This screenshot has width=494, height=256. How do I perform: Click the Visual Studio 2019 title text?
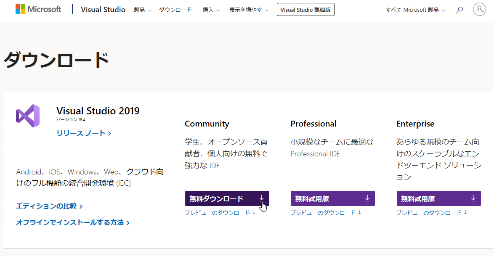click(98, 111)
